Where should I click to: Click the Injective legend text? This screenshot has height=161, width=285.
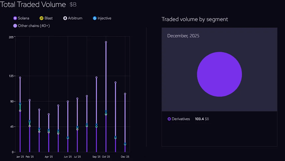click(104, 18)
